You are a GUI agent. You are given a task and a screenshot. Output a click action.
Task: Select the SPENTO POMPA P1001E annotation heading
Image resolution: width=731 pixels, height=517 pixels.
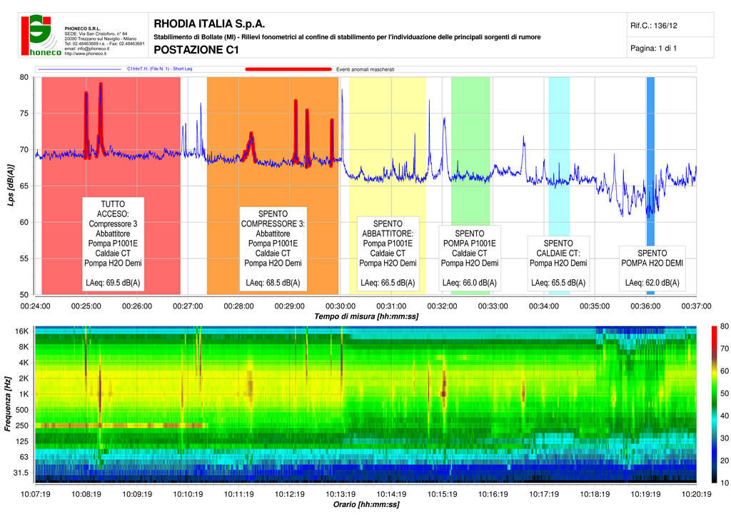click(470, 239)
